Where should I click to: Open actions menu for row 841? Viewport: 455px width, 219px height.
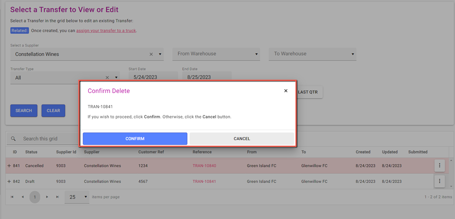pyautogui.click(x=440, y=166)
